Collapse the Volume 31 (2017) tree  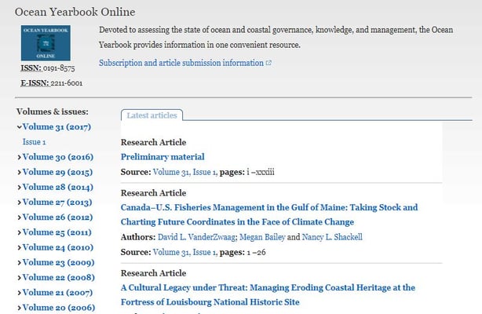coord(19,127)
